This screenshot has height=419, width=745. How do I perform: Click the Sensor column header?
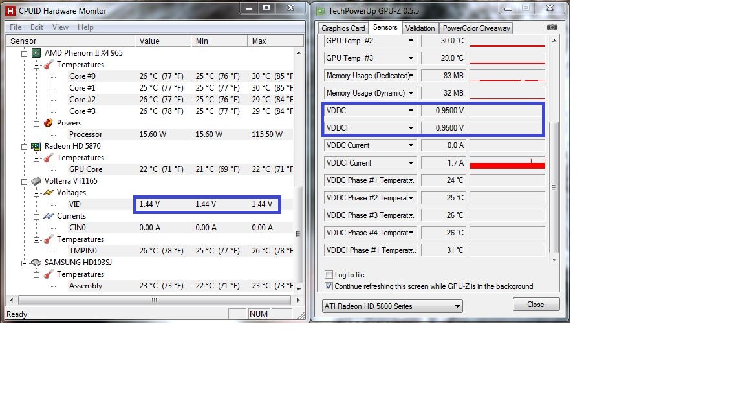click(70, 41)
